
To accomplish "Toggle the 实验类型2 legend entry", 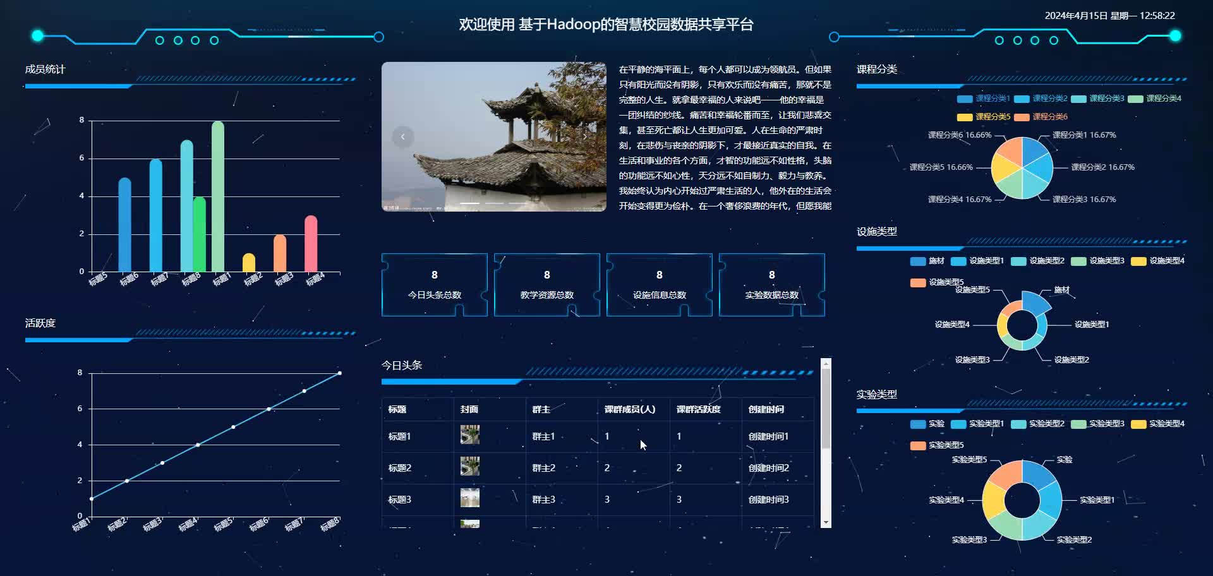I will [1037, 424].
